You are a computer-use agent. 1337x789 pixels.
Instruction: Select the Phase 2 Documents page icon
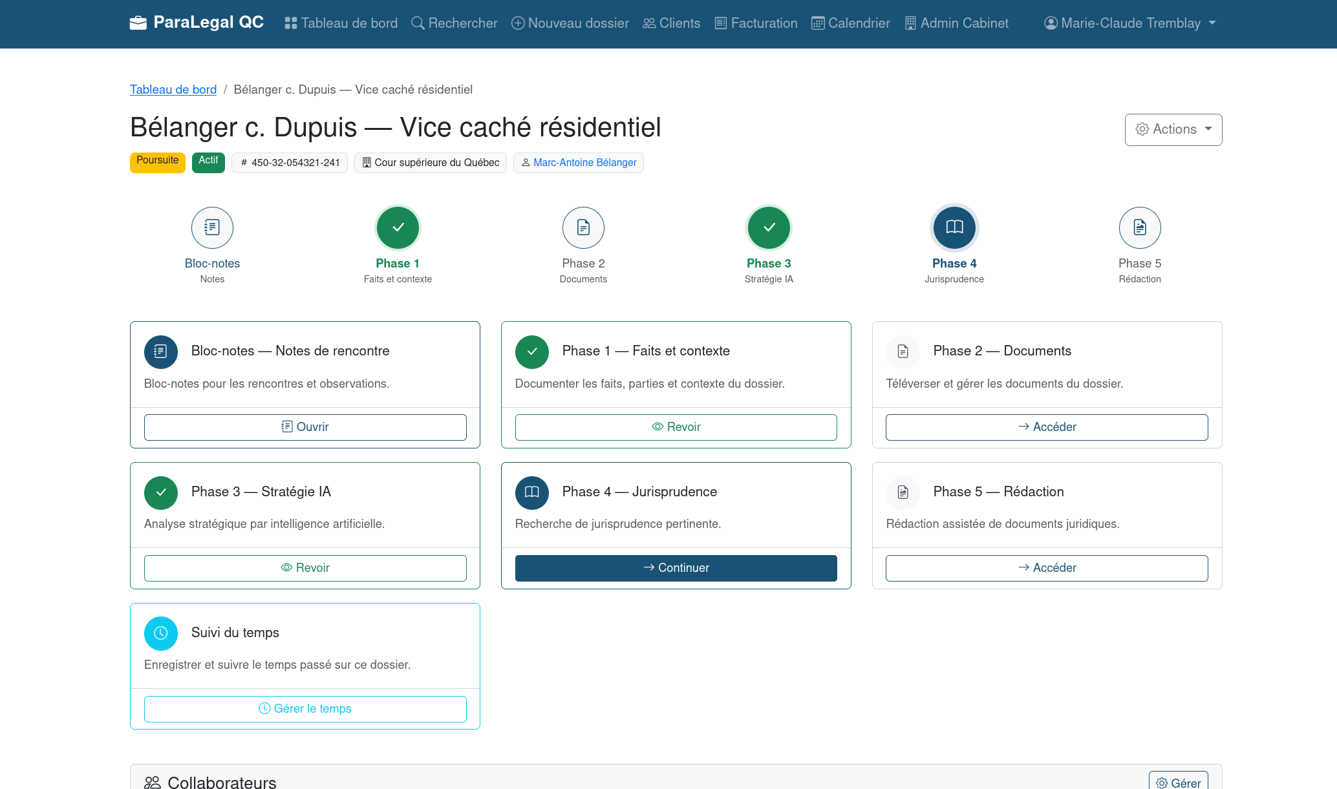pos(583,227)
